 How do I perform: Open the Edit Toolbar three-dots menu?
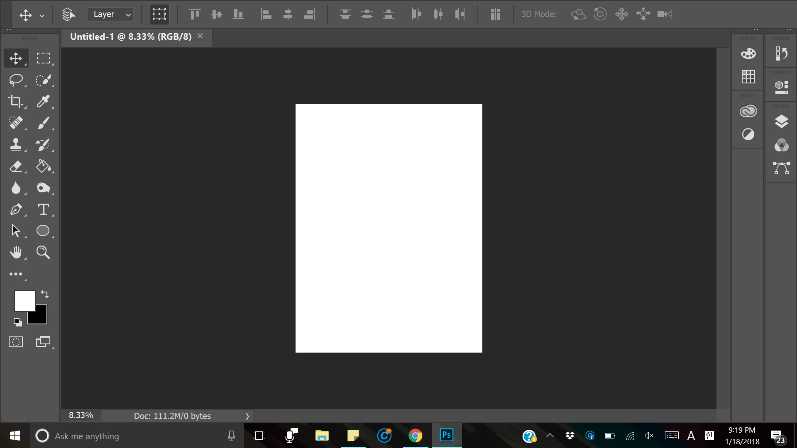tap(16, 274)
